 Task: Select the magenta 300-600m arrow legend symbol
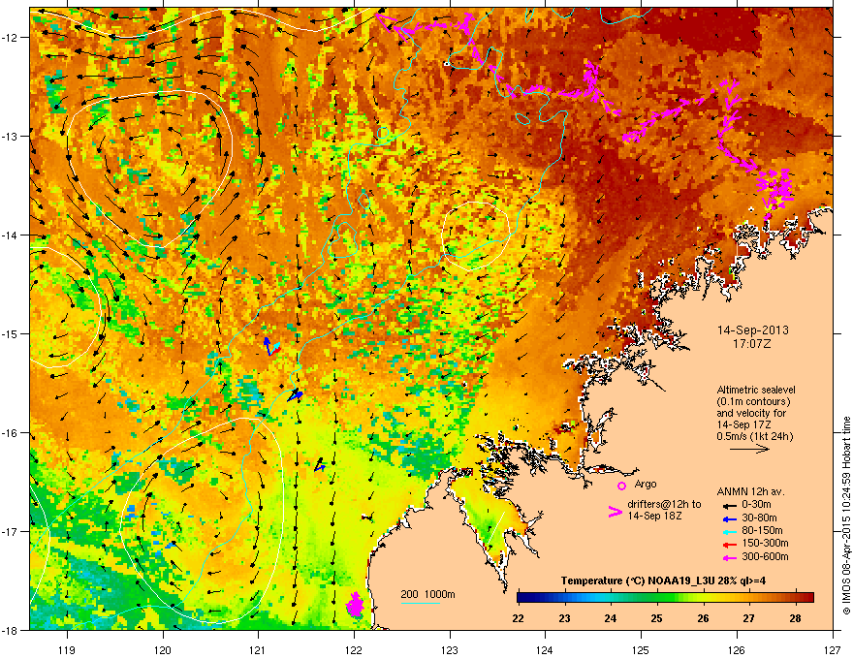click(x=730, y=557)
